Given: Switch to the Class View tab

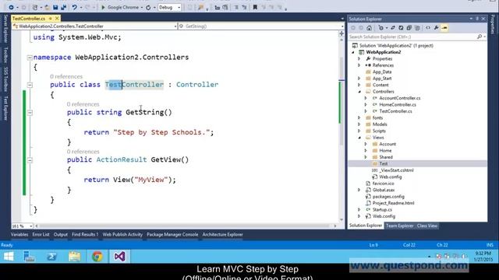Looking at the screenshot, I should click(x=427, y=226).
